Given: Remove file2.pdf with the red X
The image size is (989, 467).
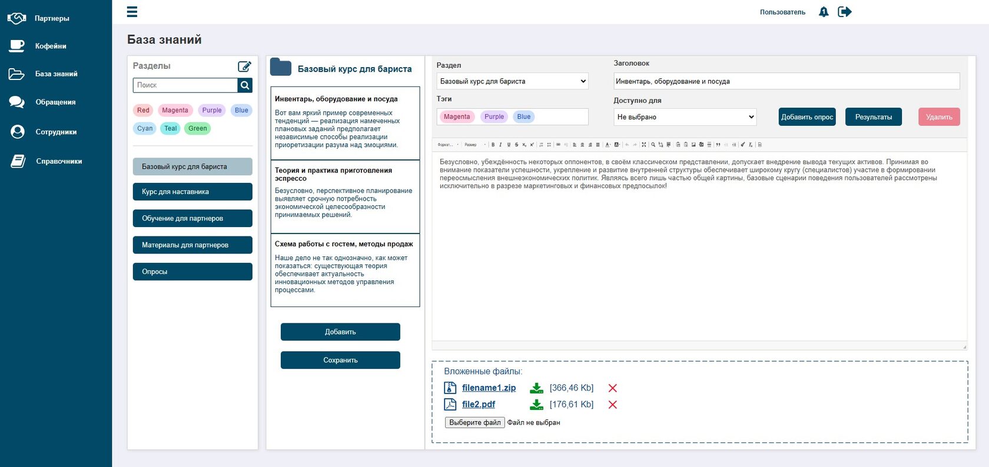Looking at the screenshot, I should (613, 405).
